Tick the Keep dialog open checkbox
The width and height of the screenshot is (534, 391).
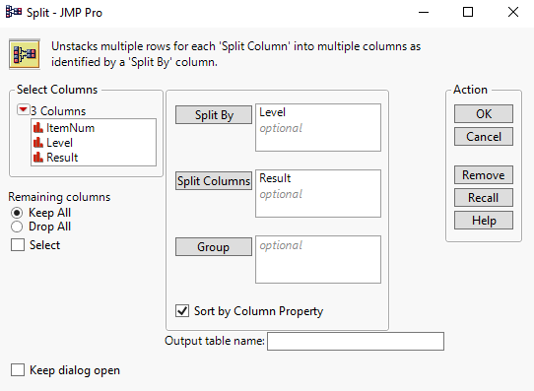pos(18,370)
